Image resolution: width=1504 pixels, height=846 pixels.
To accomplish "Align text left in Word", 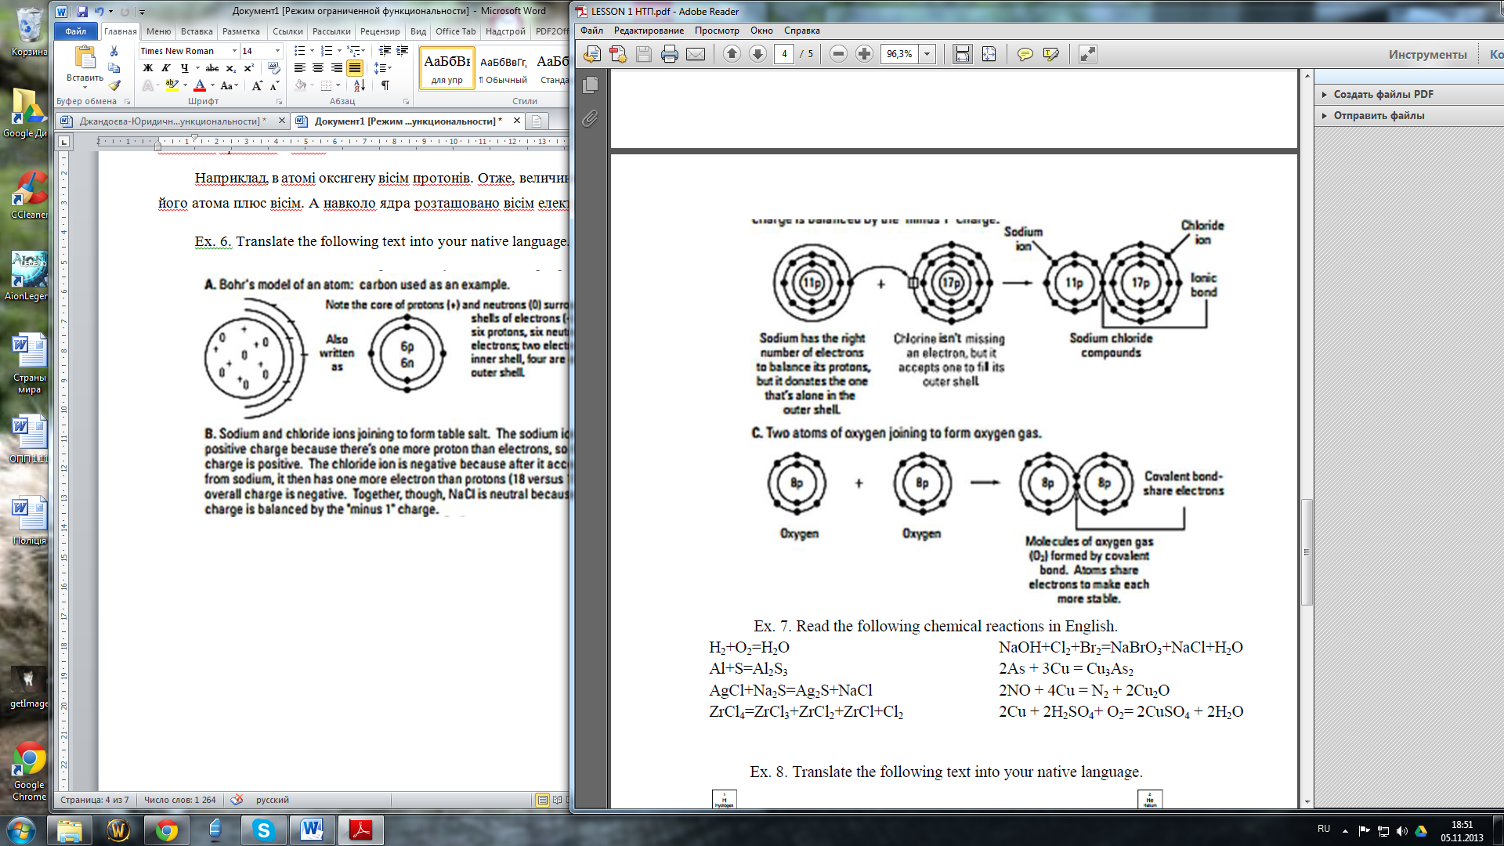I will click(x=300, y=68).
